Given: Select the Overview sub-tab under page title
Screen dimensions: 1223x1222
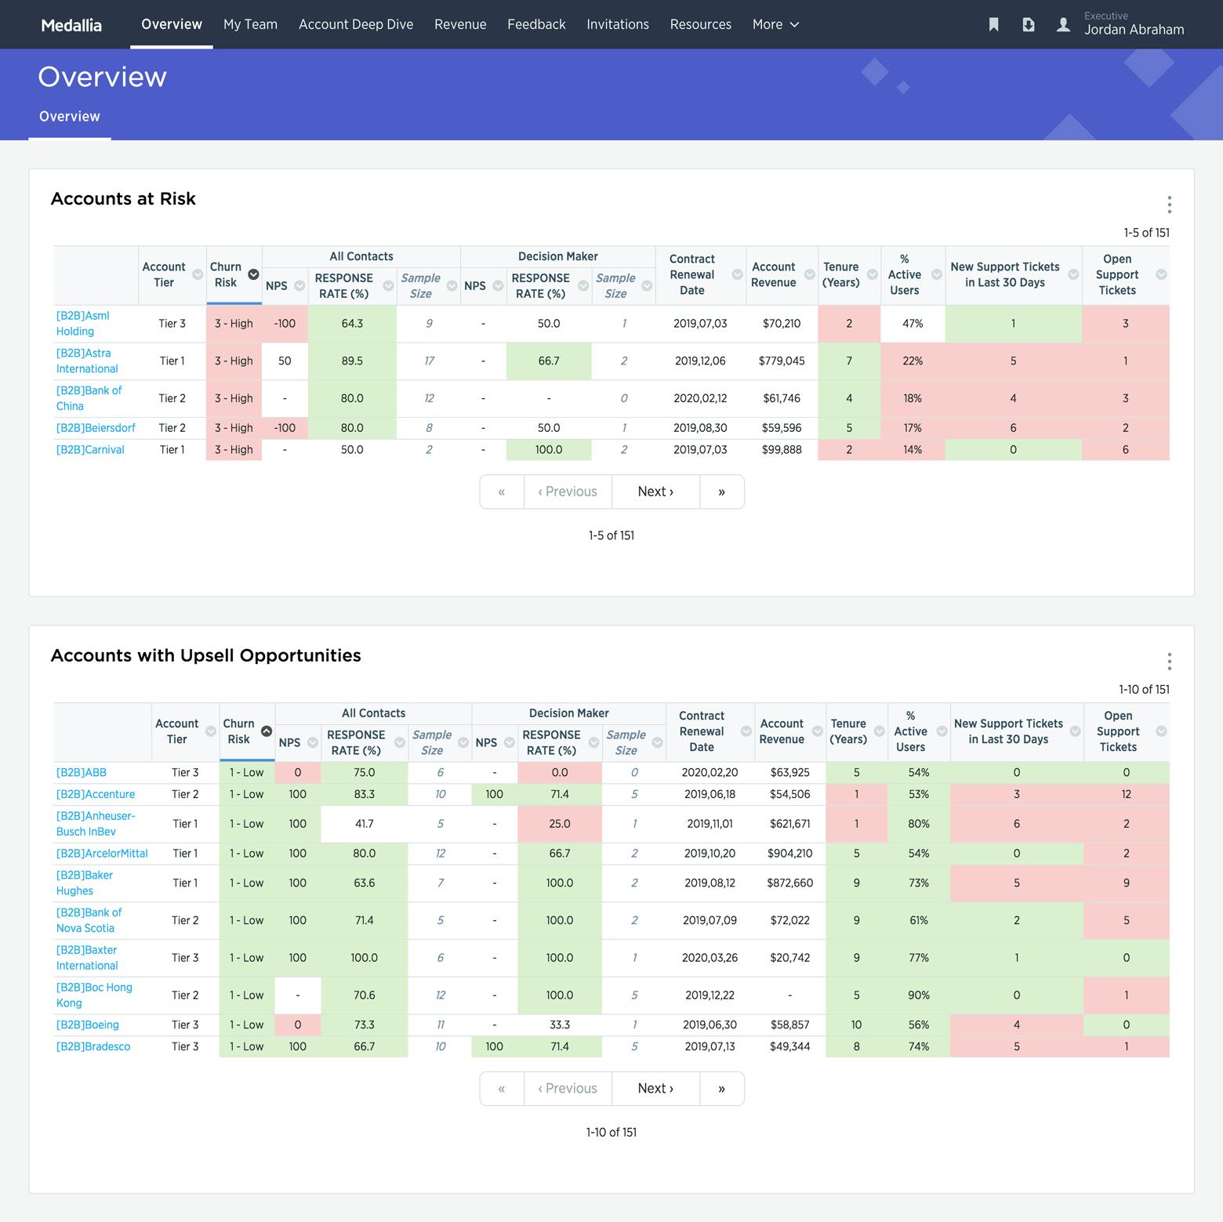Looking at the screenshot, I should point(70,117).
